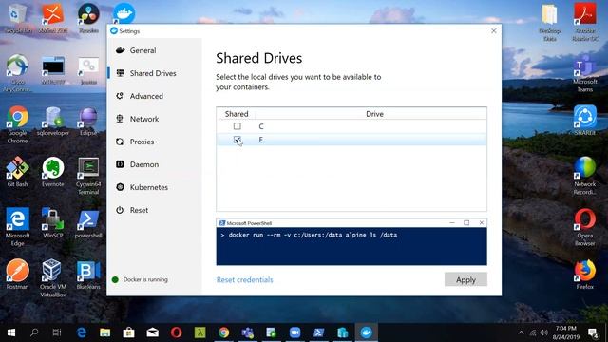608x342 pixels.
Task: Open the General settings tab
Action: [142, 50]
